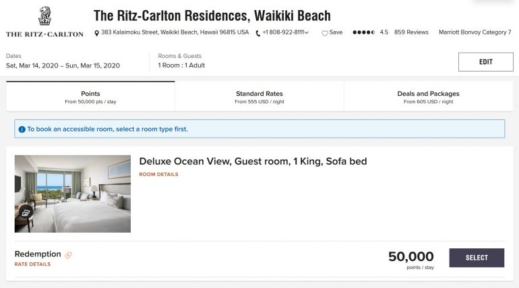This screenshot has height=288, width=519.
Task: Click the map pin address icon
Action: click(97, 32)
